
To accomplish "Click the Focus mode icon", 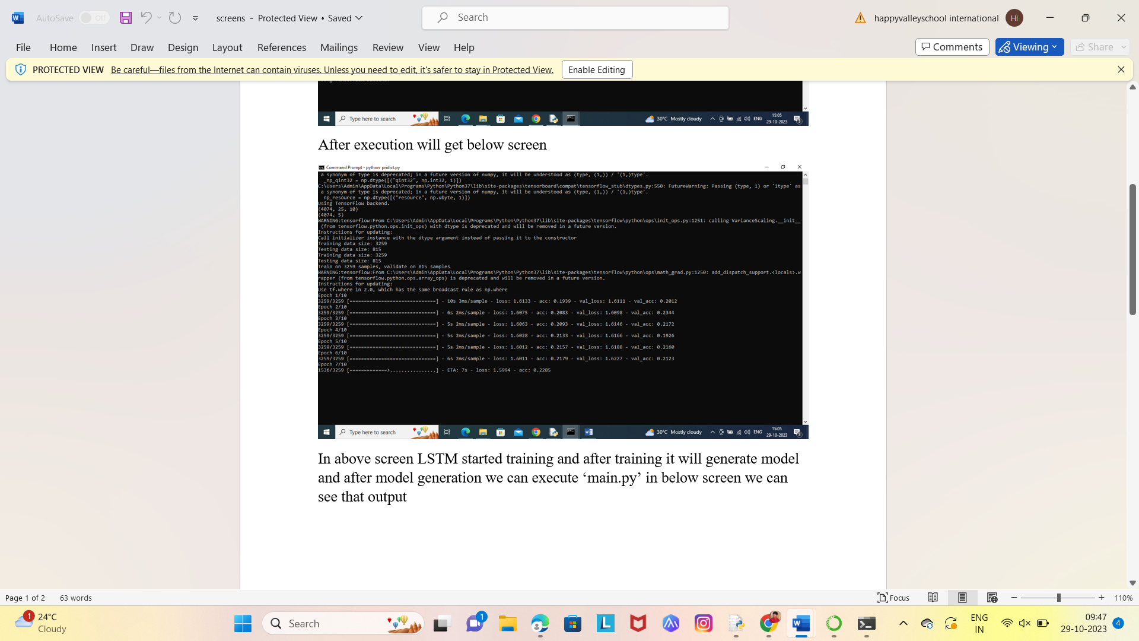I will pos(893,598).
